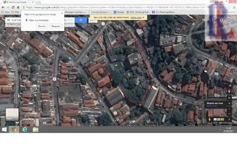Reload the page in Chrome toolbar
237x151 pixels.
coord(13,7)
